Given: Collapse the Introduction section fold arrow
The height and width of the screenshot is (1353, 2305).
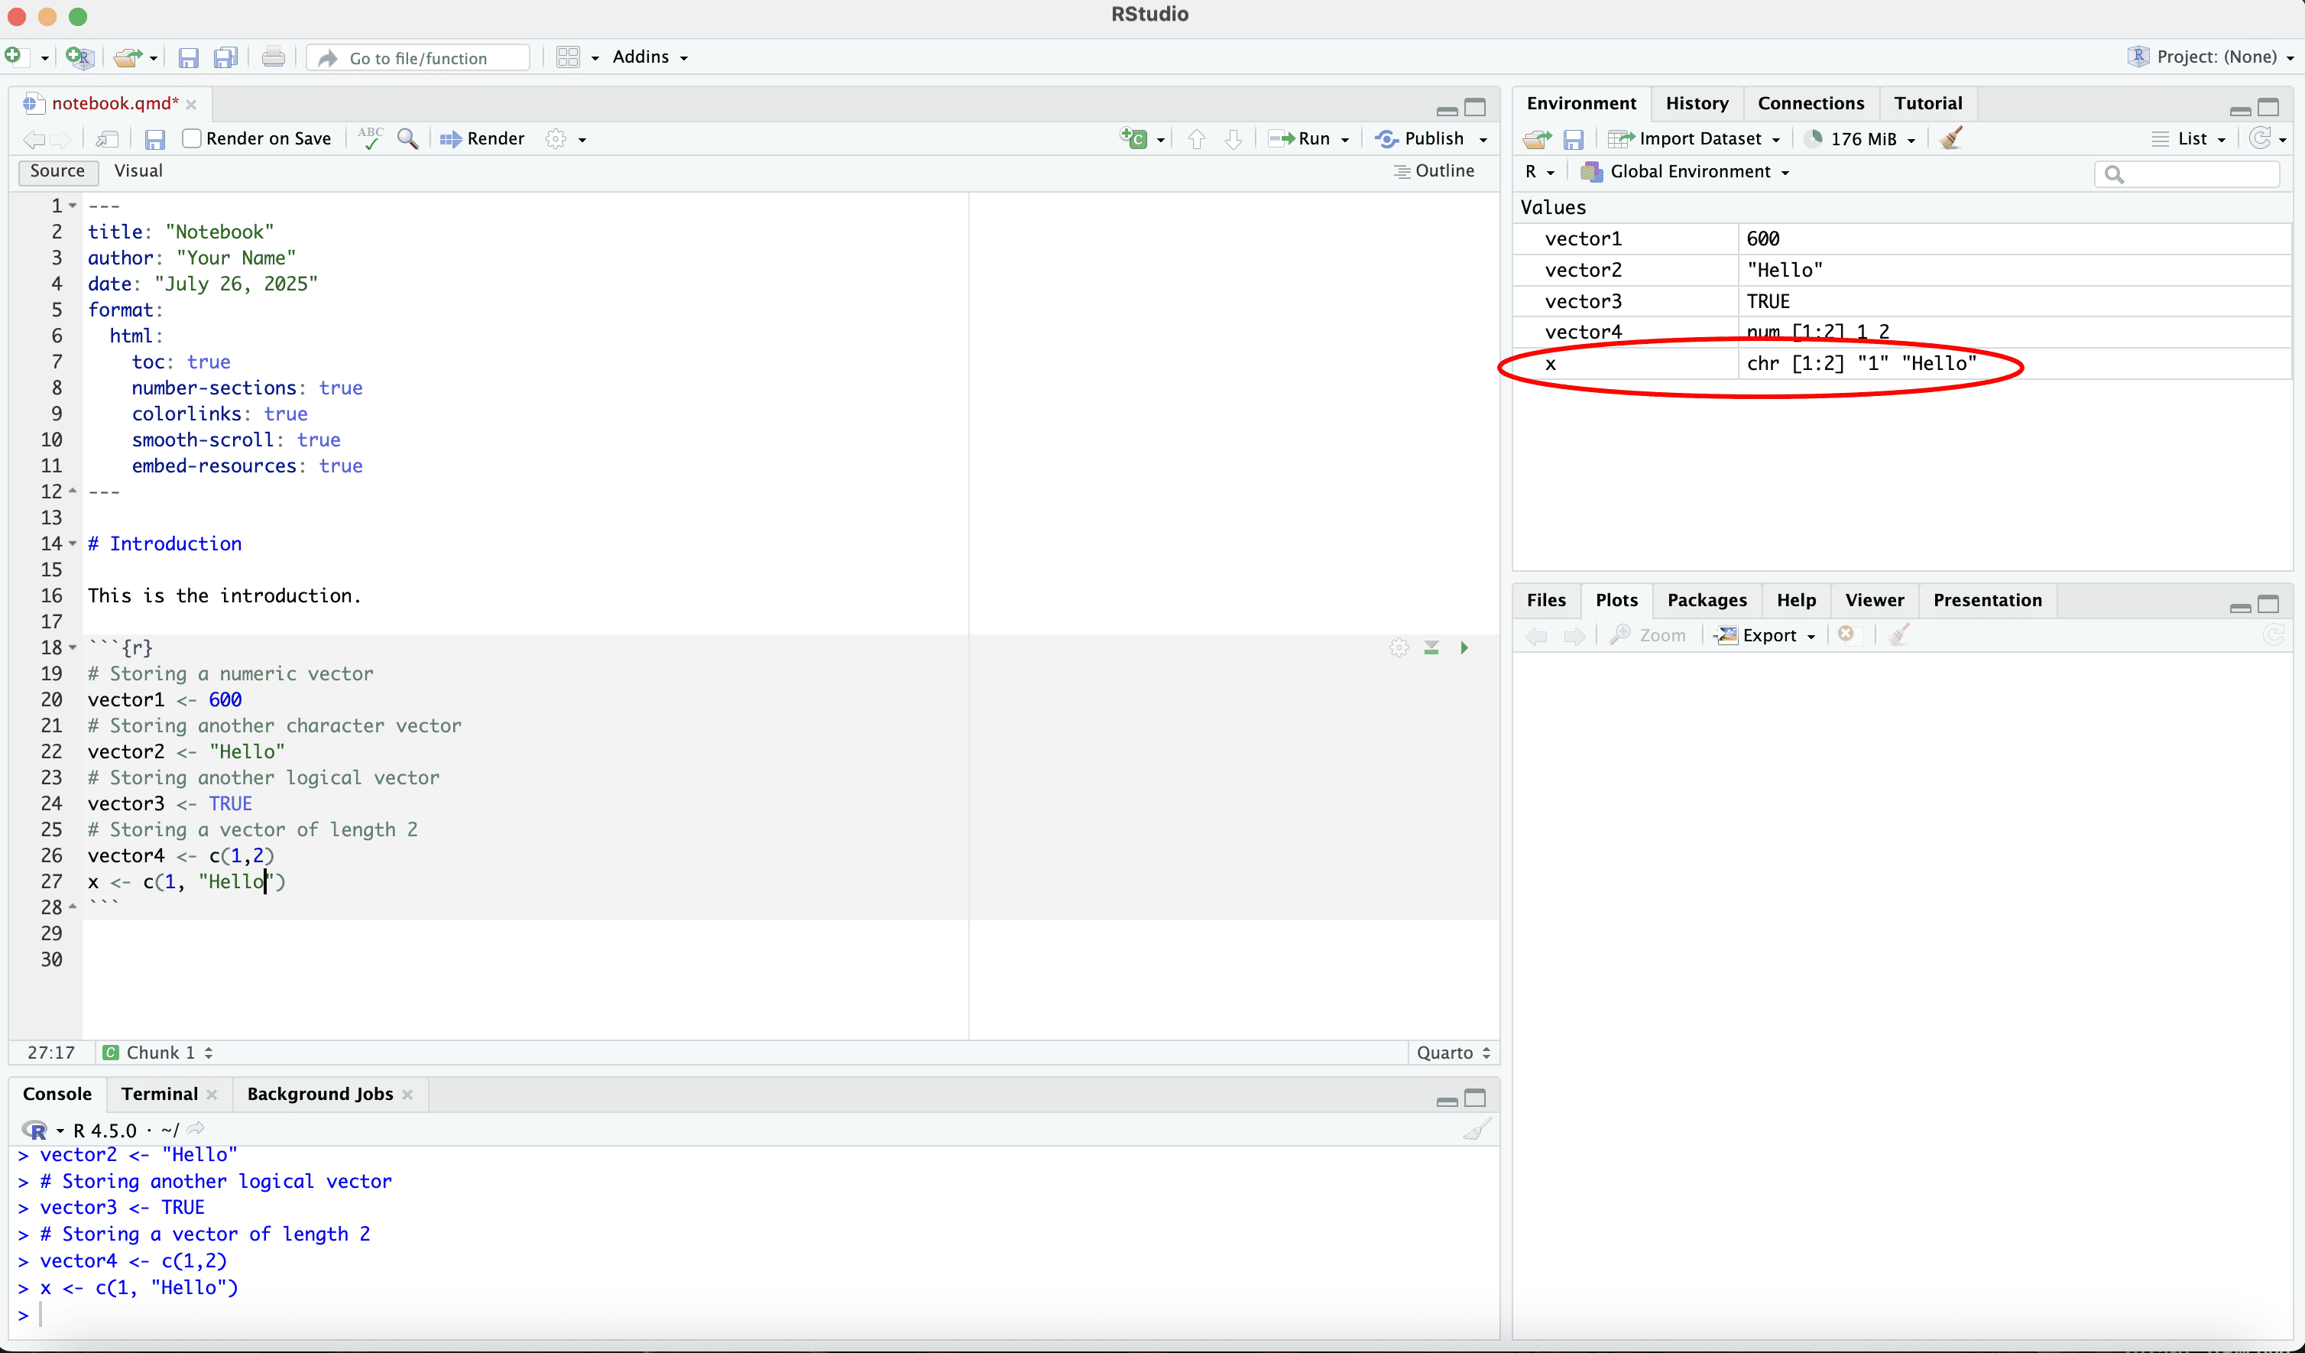Looking at the screenshot, I should tap(73, 543).
